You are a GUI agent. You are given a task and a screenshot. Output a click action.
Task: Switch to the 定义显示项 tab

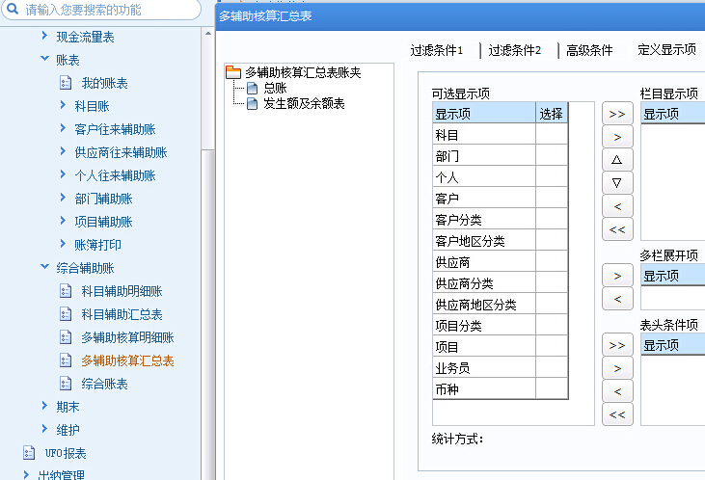[x=666, y=49]
